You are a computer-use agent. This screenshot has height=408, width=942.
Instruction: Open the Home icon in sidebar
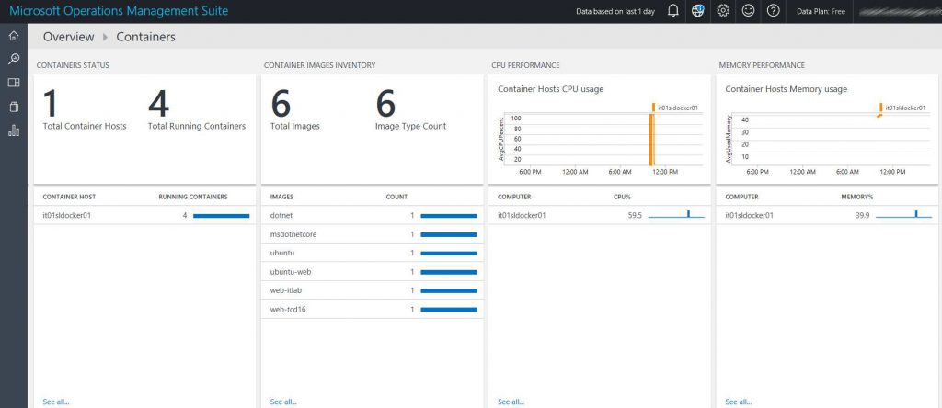tap(13, 36)
